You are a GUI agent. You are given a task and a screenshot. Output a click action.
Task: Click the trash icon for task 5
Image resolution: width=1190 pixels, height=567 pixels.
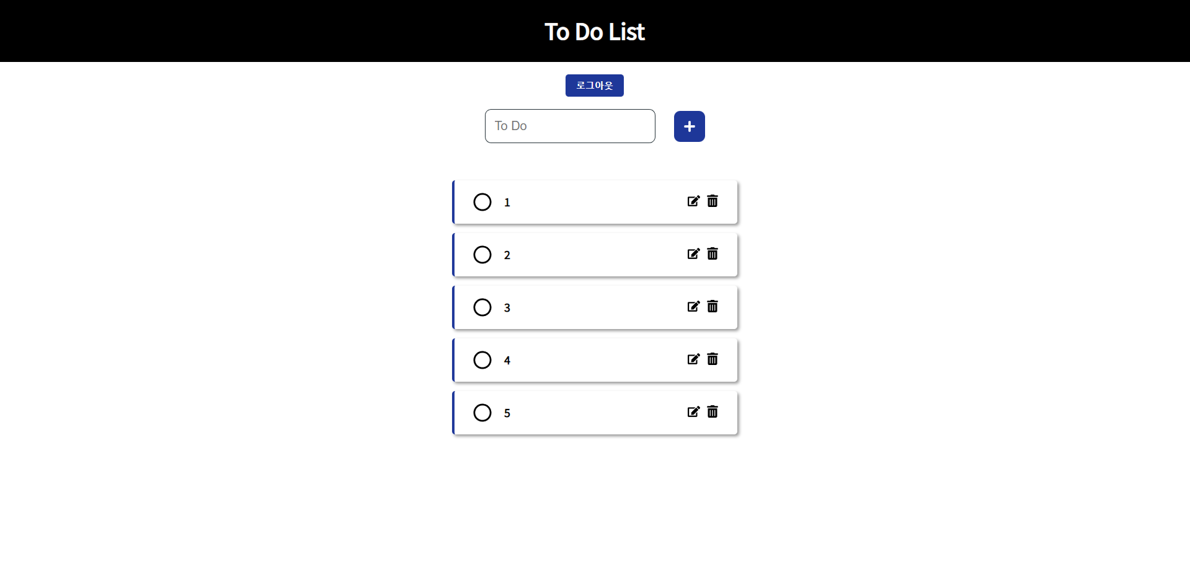(713, 412)
